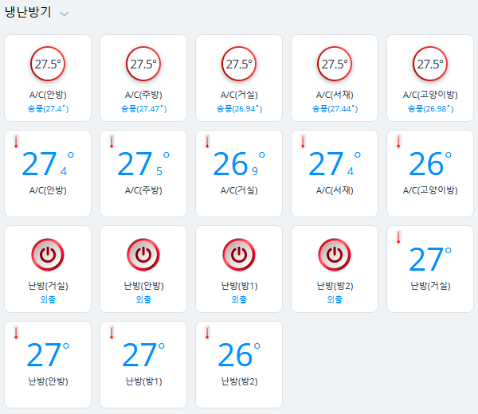Click the 27.5° dial for A/C(주방)
The height and width of the screenshot is (414, 478).
(x=143, y=64)
